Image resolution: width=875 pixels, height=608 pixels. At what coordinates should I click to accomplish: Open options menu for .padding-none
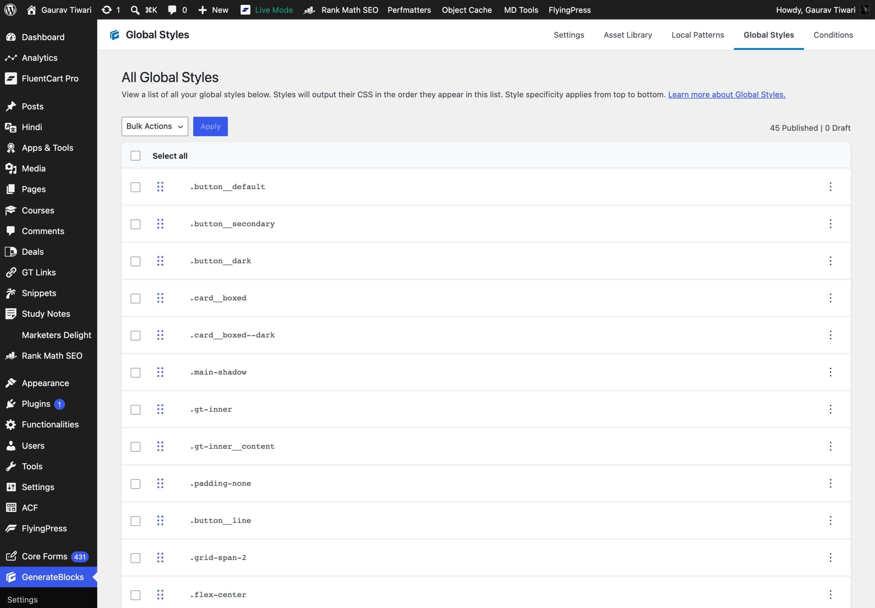point(831,484)
